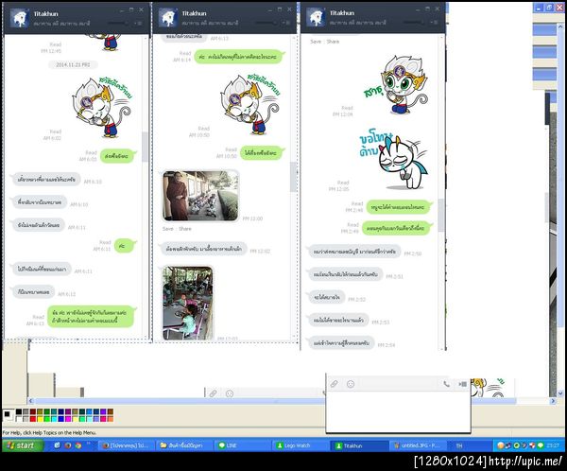Screen dimensions: 567x471
Task: Click the scrollbar thumb in middle chat window
Action: tap(293, 177)
